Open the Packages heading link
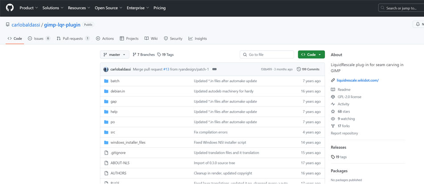This screenshot has height=184, width=424. [x=339, y=171]
